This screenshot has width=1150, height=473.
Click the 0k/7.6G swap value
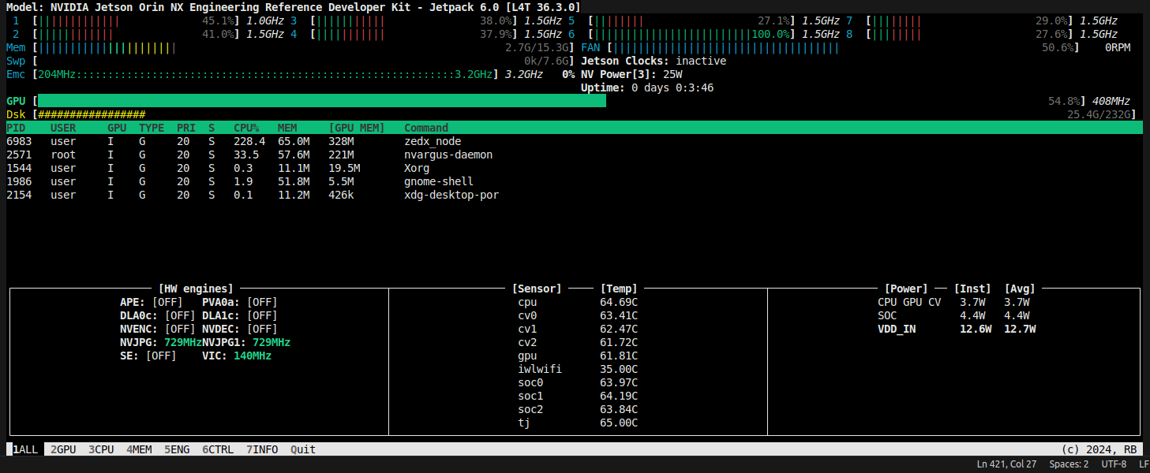[546, 61]
